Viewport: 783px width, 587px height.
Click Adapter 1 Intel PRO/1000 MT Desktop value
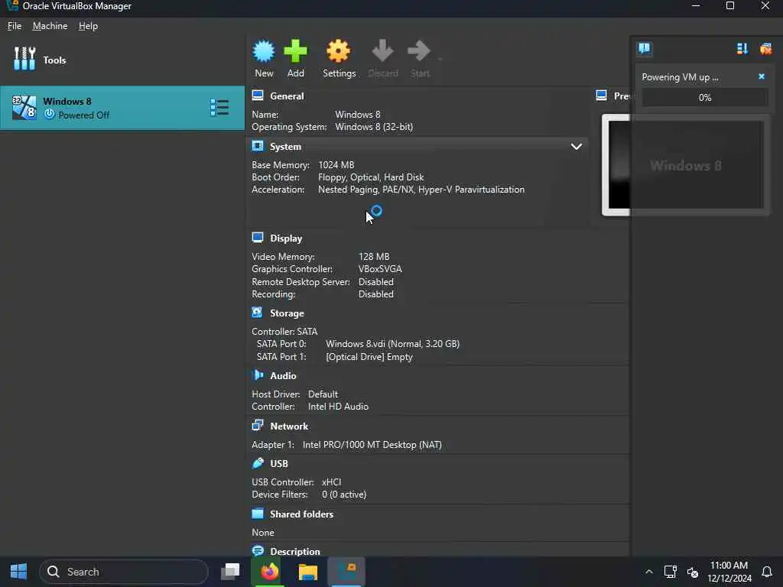click(372, 445)
